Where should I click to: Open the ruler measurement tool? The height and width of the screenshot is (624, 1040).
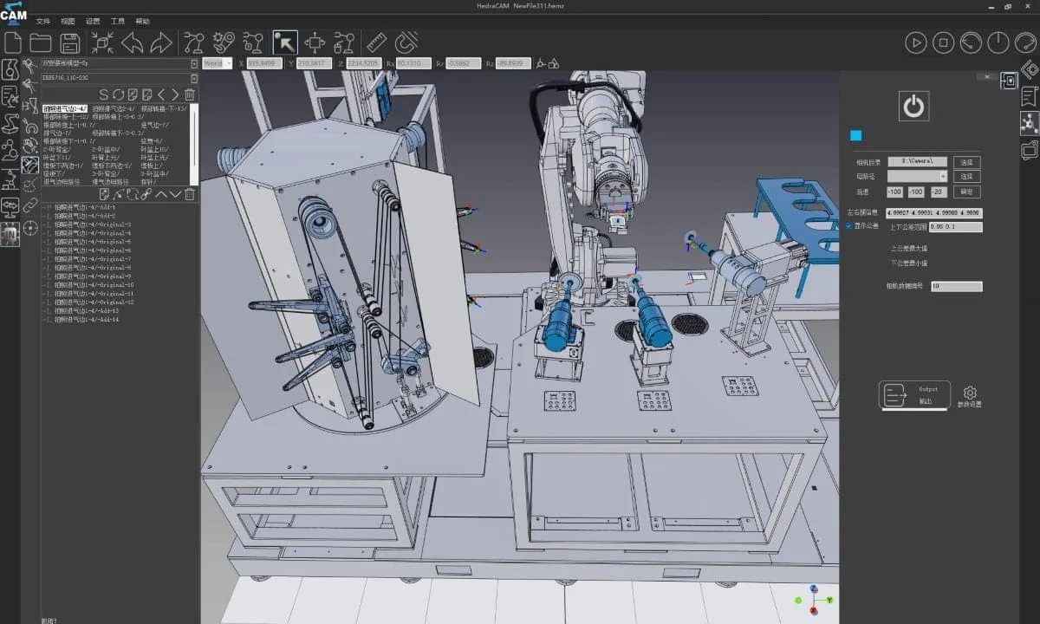[376, 42]
